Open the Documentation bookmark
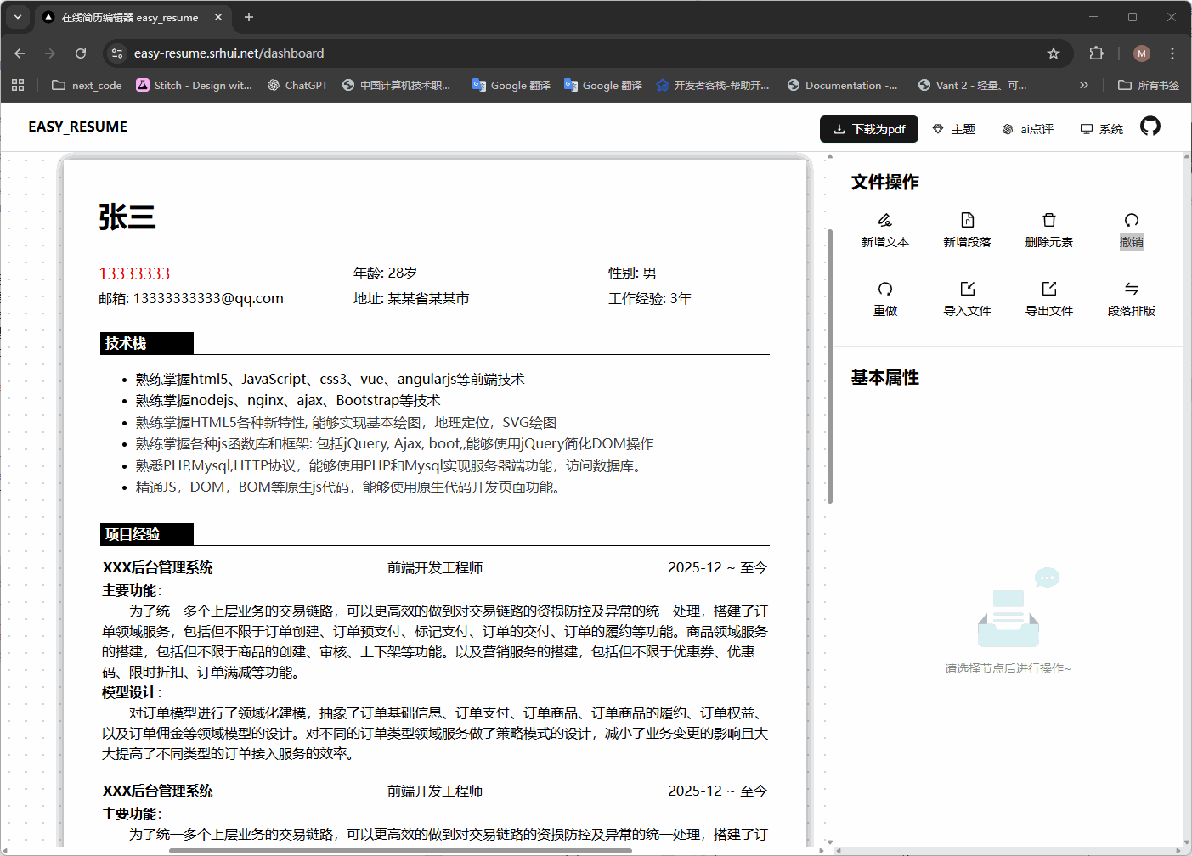 coord(842,85)
